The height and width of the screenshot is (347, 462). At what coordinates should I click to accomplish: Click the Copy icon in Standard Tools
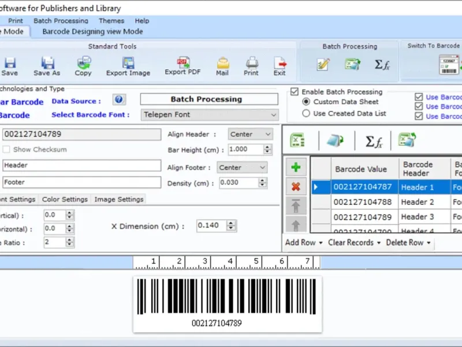click(84, 62)
